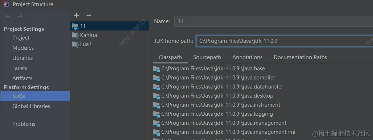The width and height of the screenshot is (373, 140).
Task: Open Libraries settings page
Action: (x=22, y=58)
